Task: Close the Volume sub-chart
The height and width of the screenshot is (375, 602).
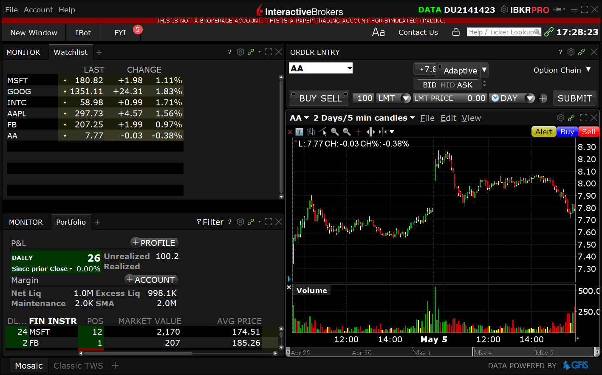Action: click(289, 288)
